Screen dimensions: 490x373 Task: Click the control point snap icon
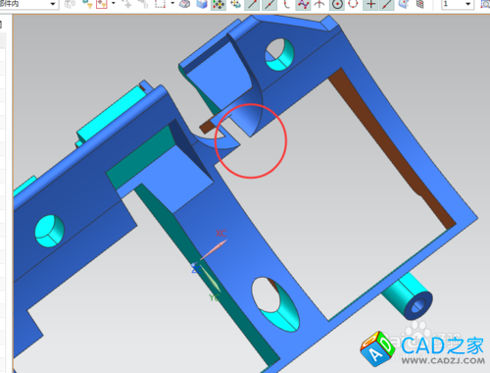pos(286,4)
